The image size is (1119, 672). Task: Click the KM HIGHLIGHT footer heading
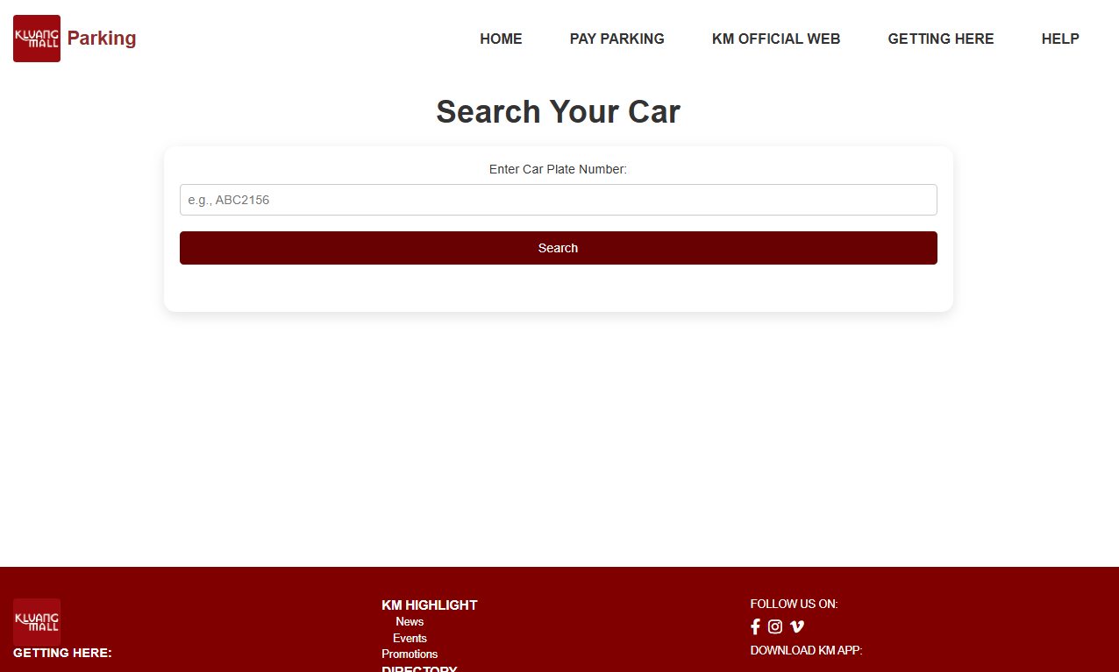pyautogui.click(x=430, y=605)
